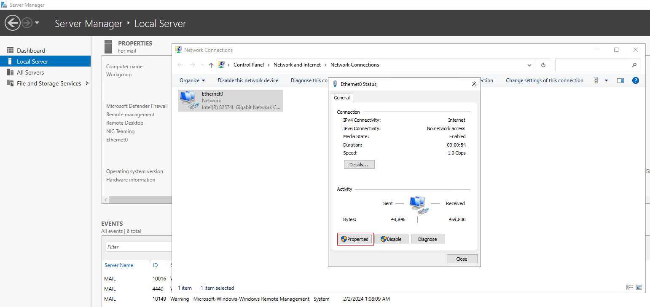Click the Close button in Ethernet0 Status

pyautogui.click(x=462, y=259)
